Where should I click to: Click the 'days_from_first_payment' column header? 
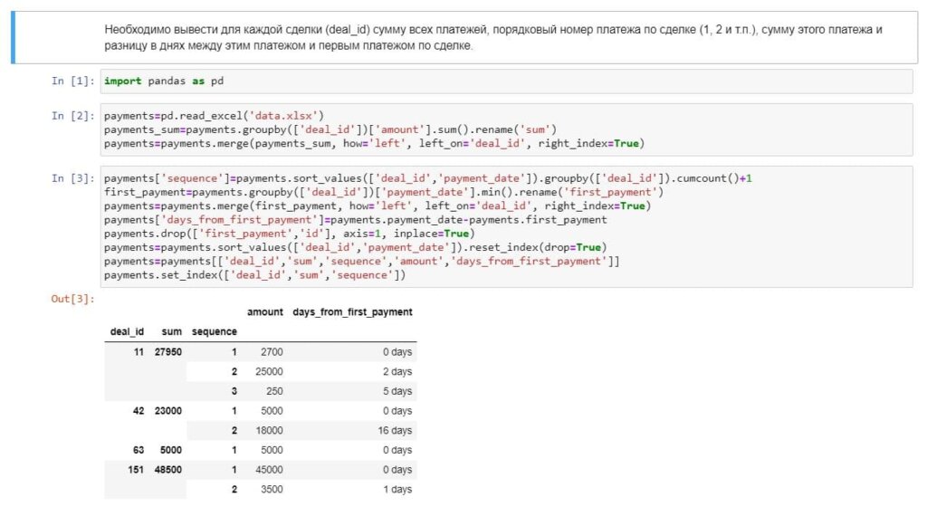pos(352,312)
